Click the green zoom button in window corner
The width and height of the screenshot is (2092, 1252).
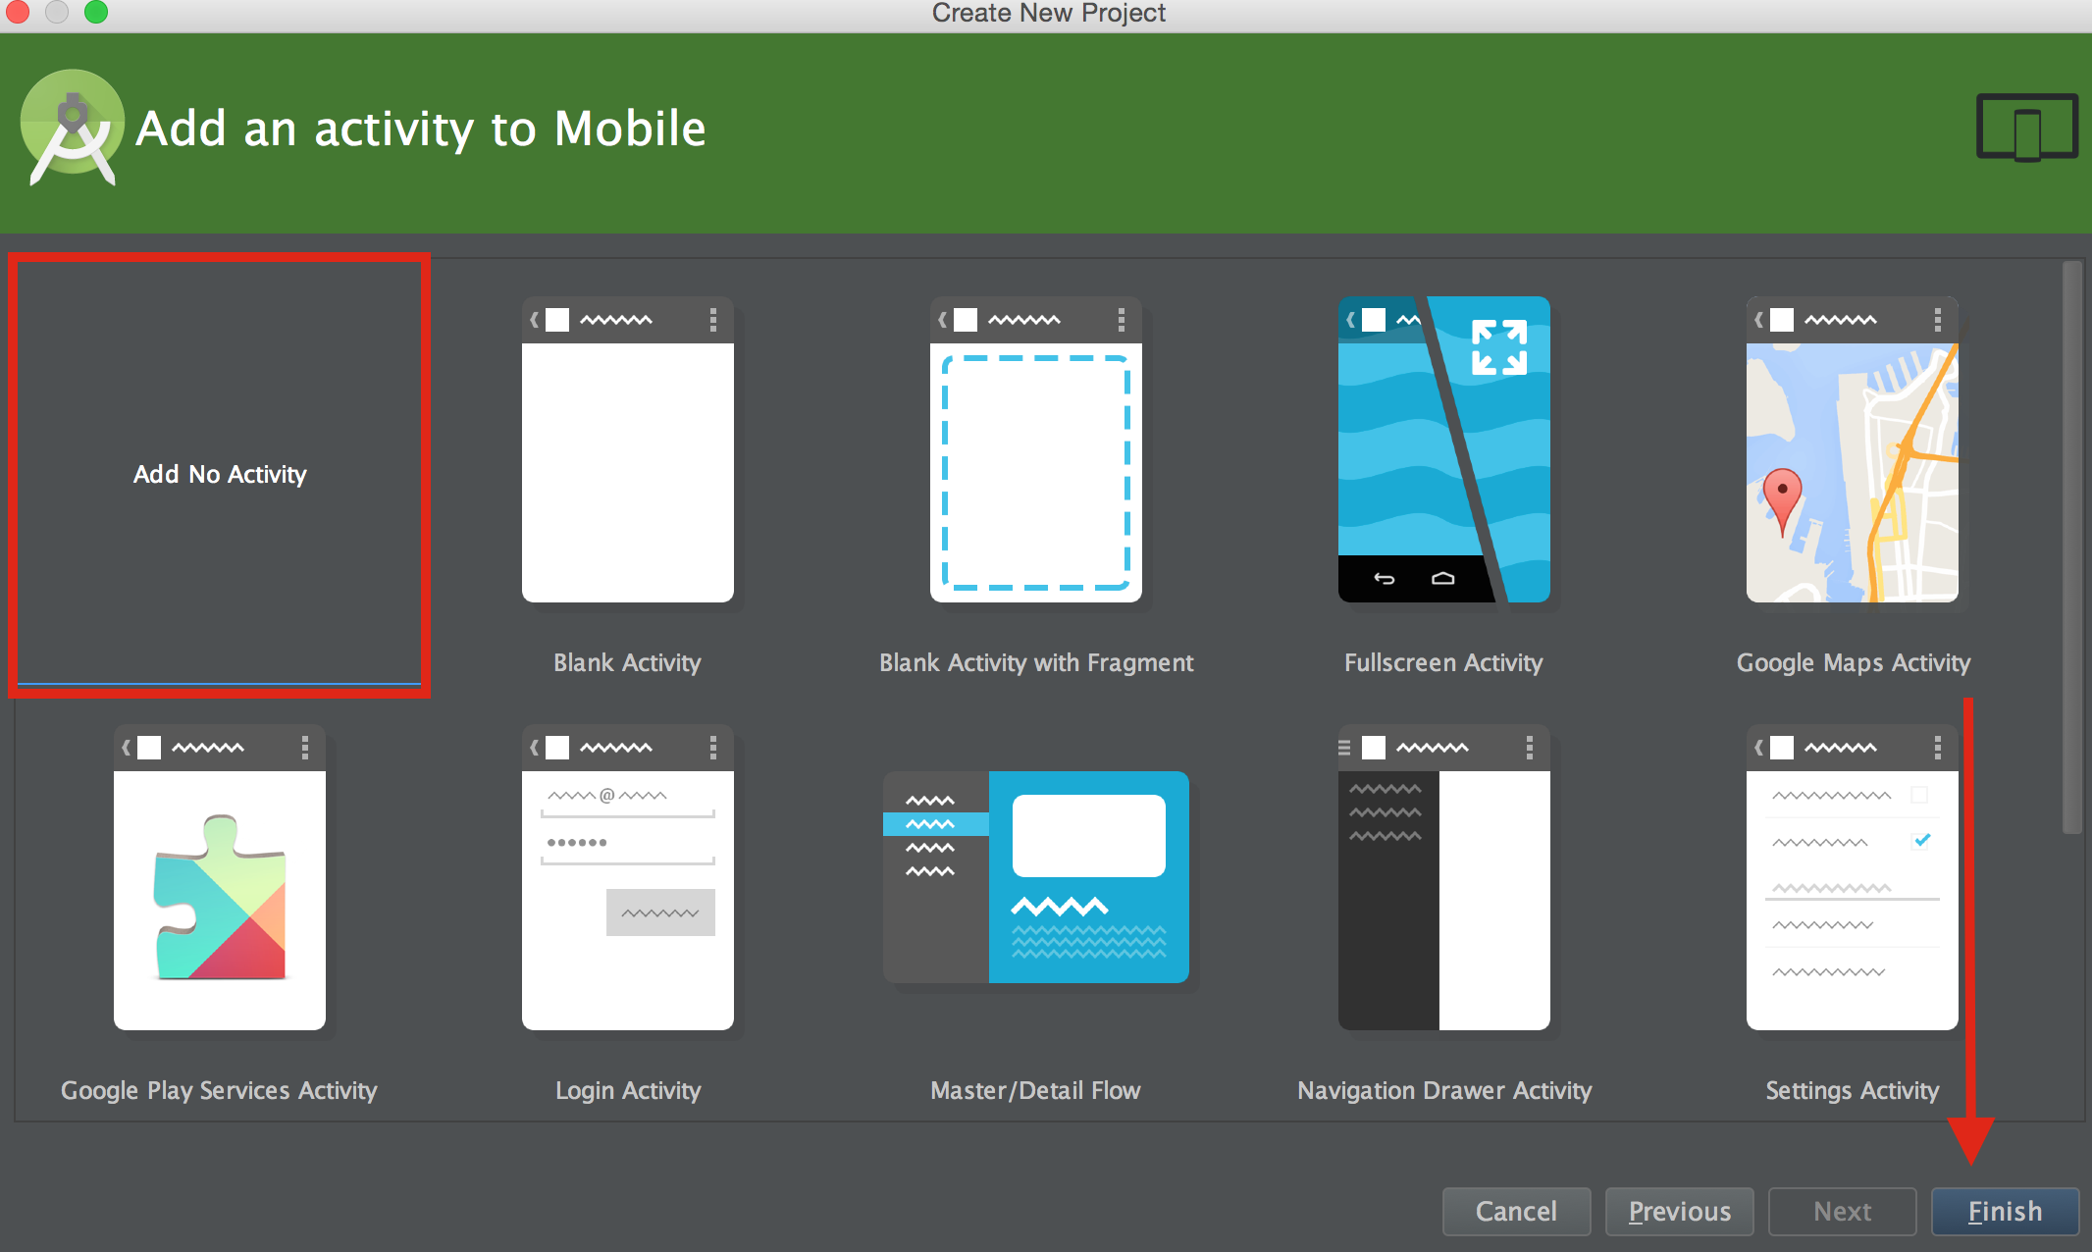click(x=96, y=13)
